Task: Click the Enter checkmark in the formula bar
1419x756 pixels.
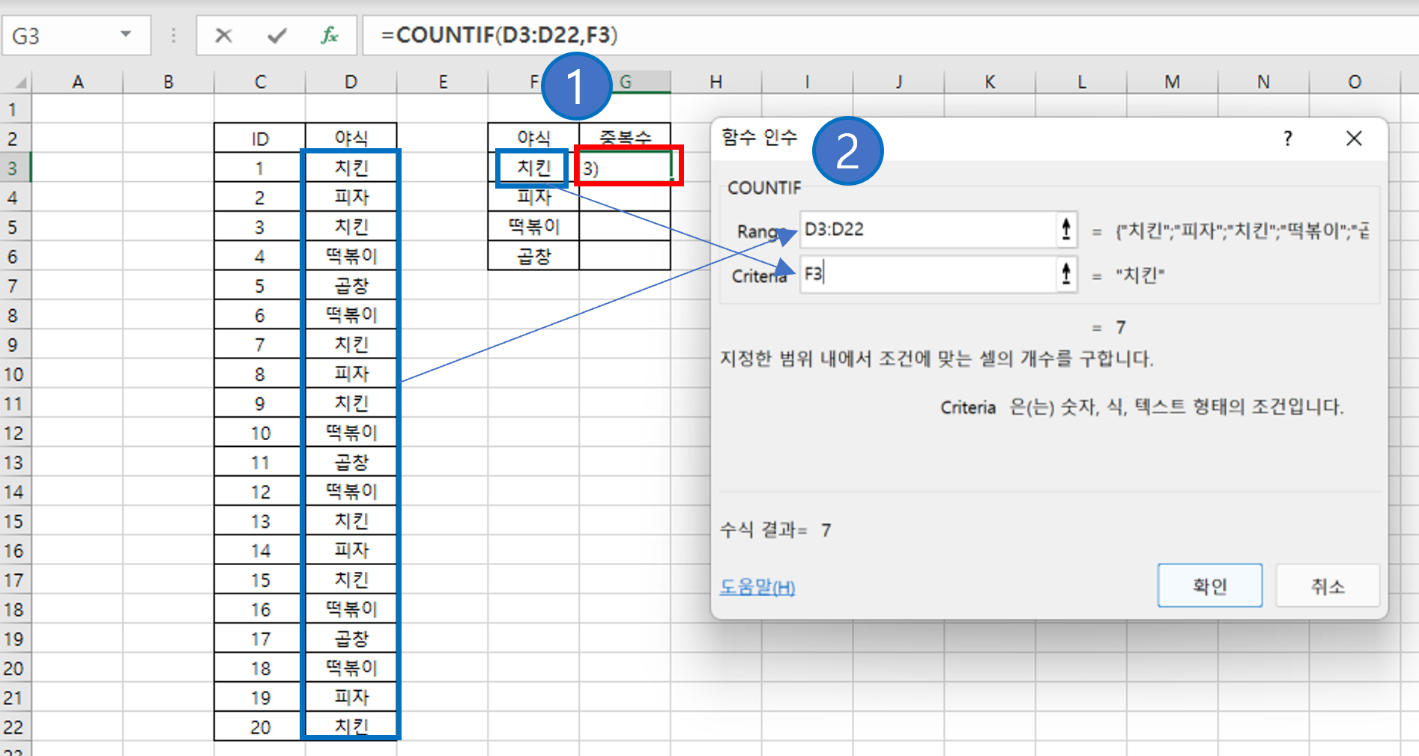Action: [276, 34]
